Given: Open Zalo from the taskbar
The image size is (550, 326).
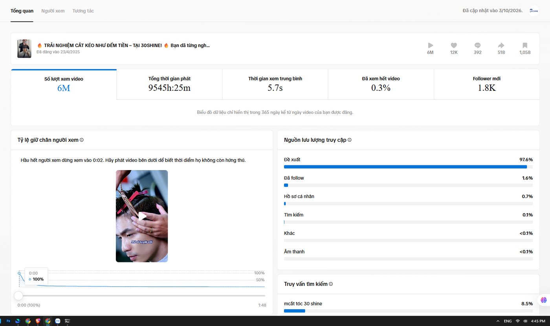Looking at the screenshot, I should click(x=58, y=321).
